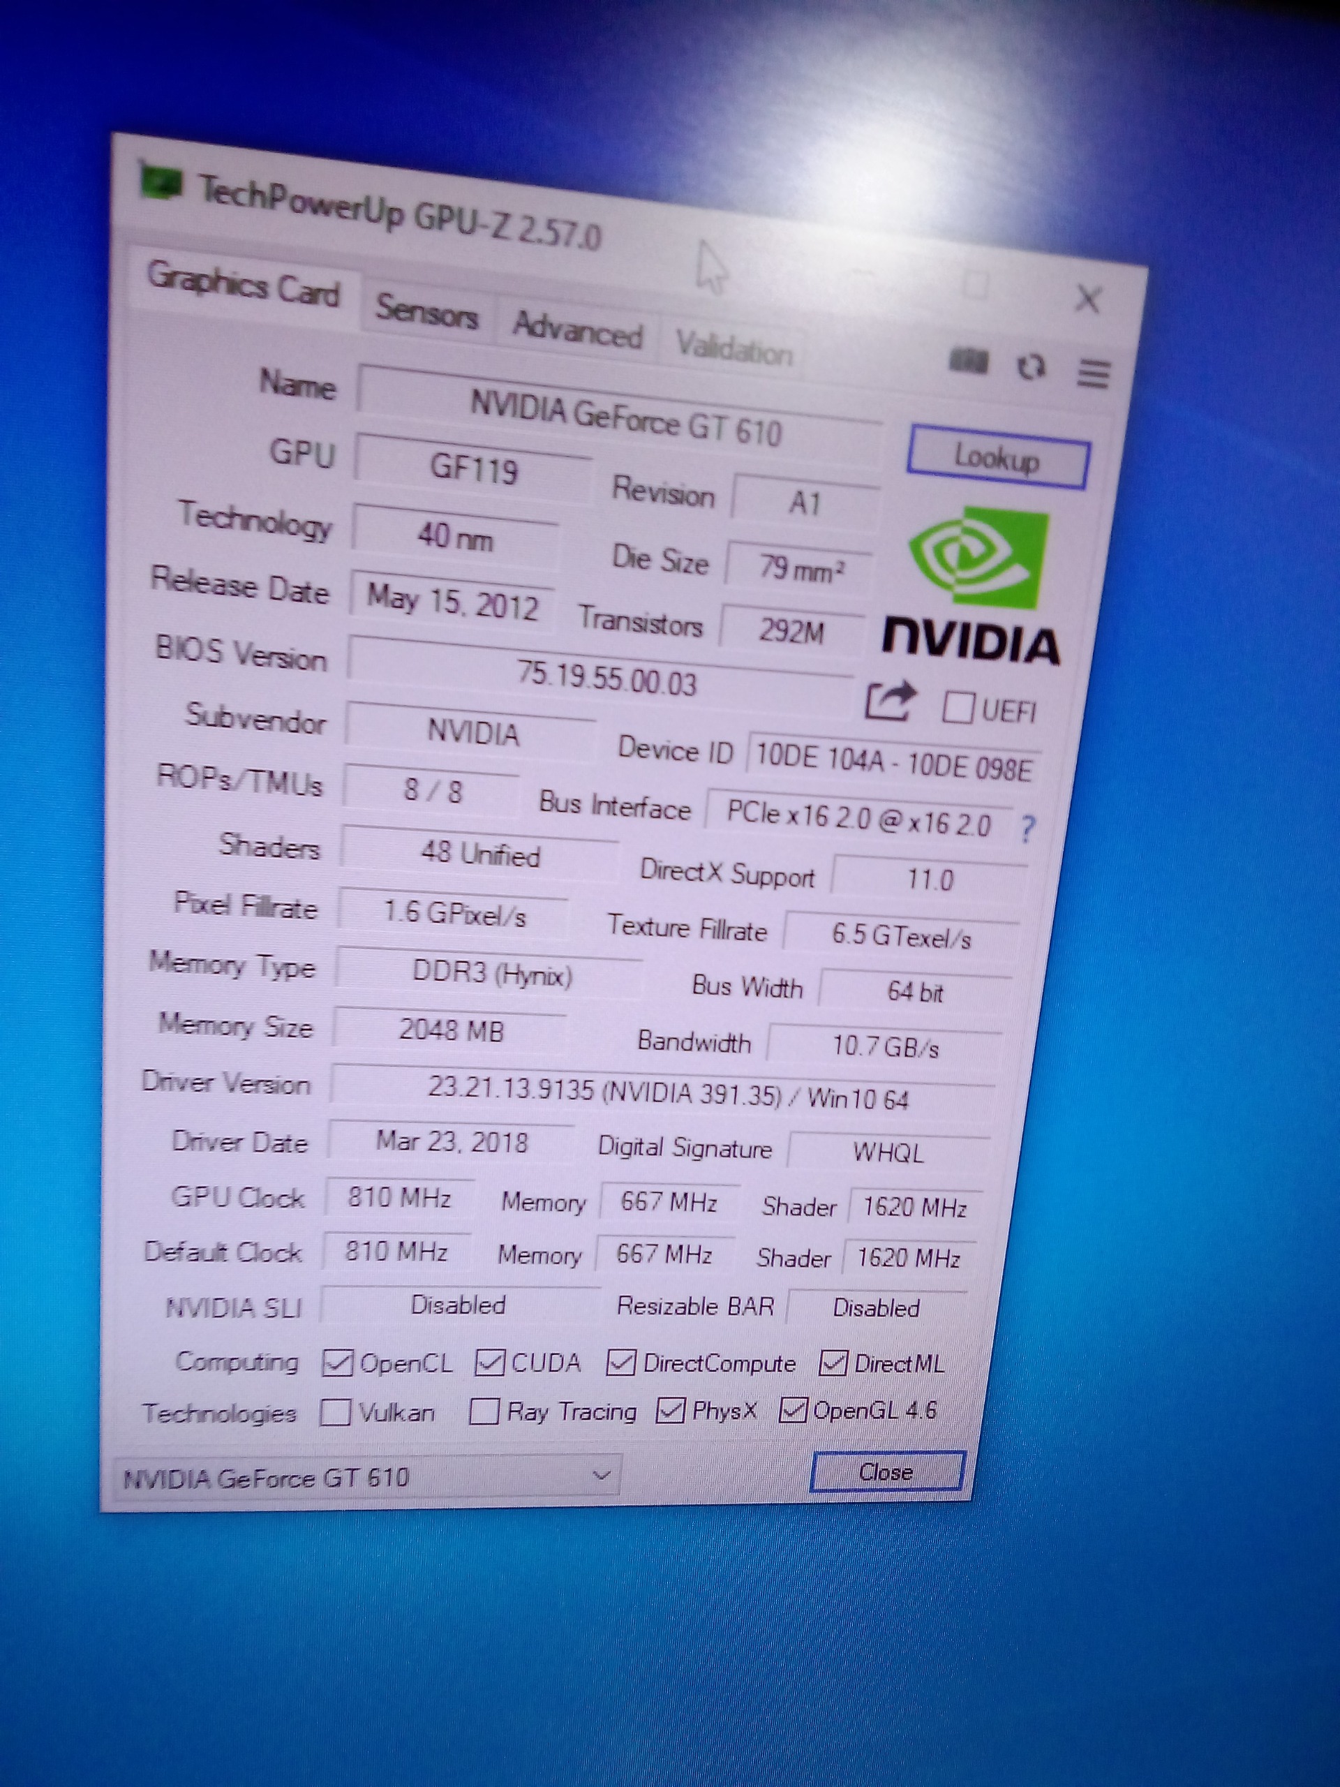This screenshot has width=1340, height=1787.
Task: Expand the GPU selector dropdown arrow
Action: 601,1475
